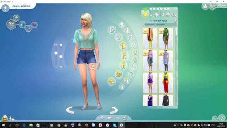Screen dimensions: 227x128
Task: Select the yellow and red clown outfit
Action: pyautogui.click(x=166, y=83)
